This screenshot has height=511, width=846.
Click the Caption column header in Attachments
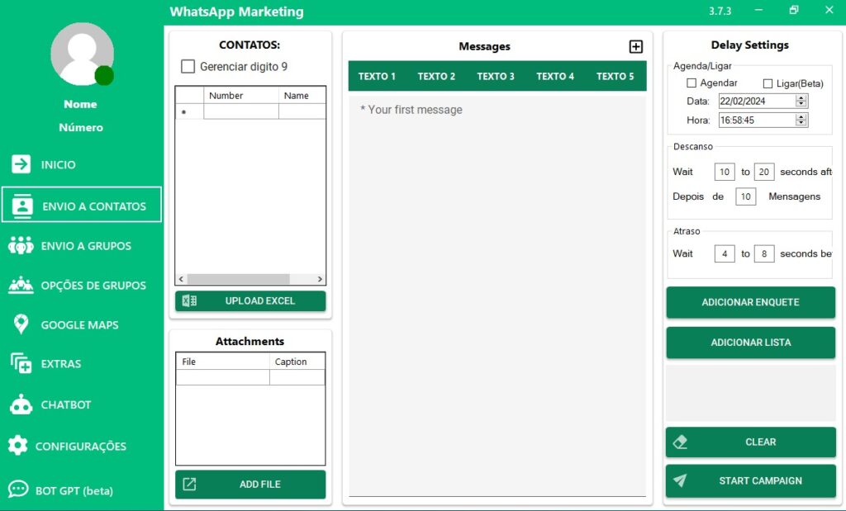tap(297, 361)
